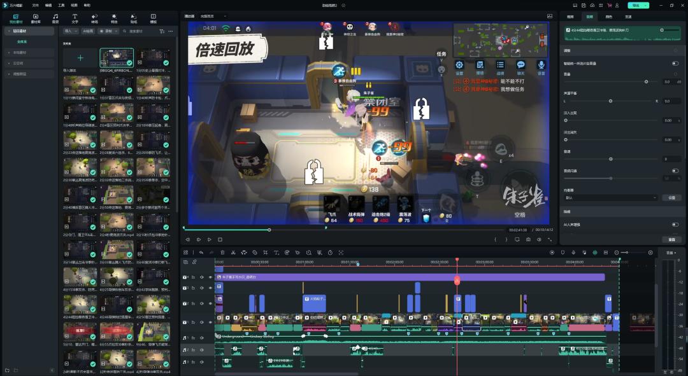Click the speed stopwatch icon in timeline toolbar

point(330,253)
